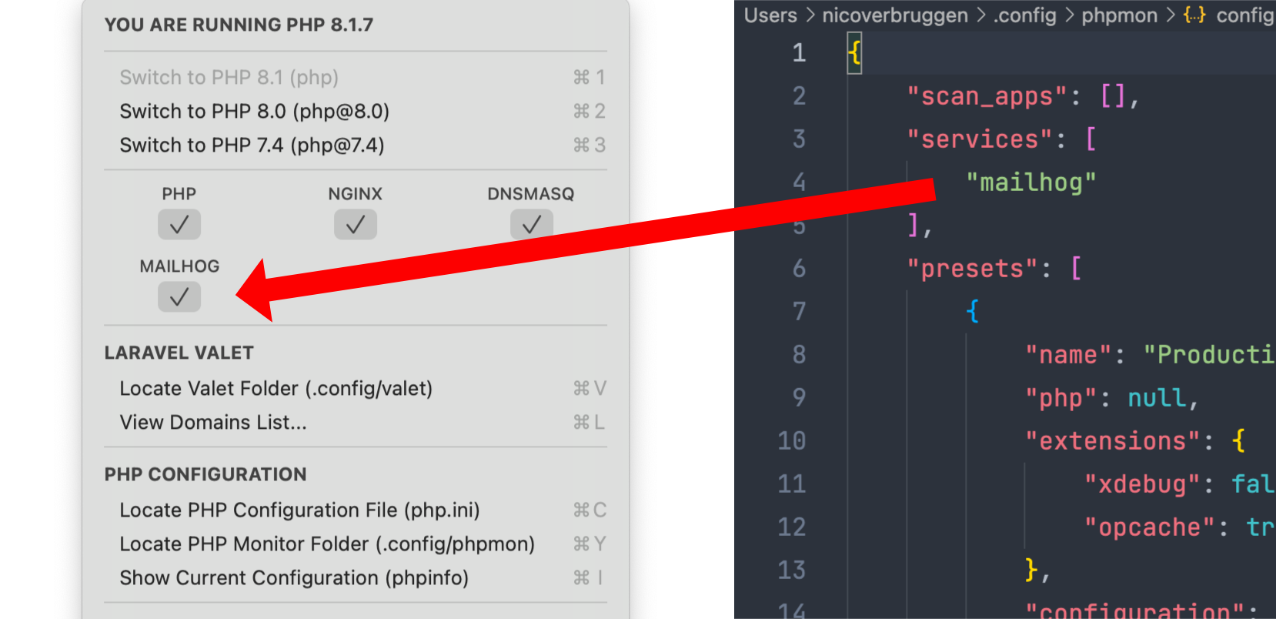Click the "opcache" key in the editor

click(1150, 528)
